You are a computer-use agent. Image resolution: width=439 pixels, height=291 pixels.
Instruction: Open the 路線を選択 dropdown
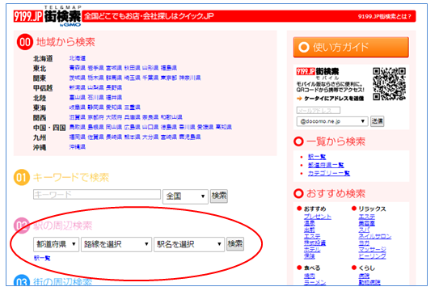pos(116,244)
